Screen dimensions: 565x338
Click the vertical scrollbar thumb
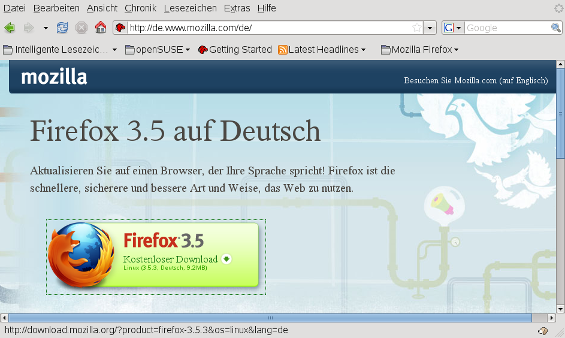pos(560,113)
